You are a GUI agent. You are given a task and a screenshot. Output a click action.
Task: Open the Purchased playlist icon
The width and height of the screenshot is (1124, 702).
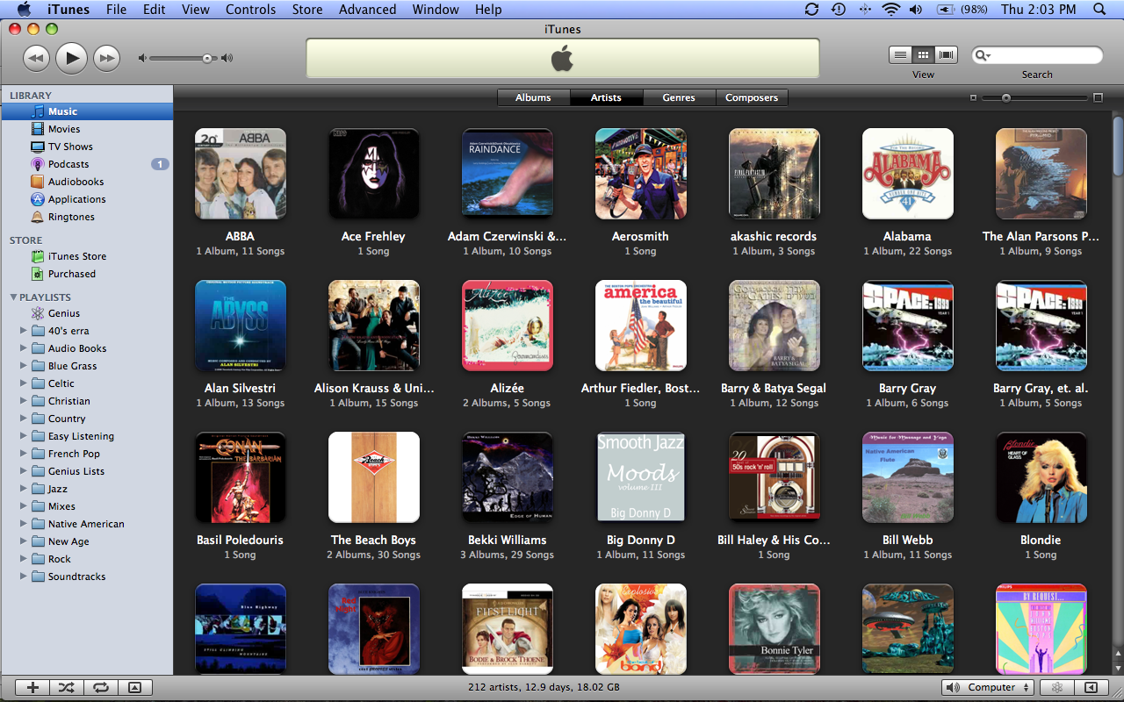tap(38, 274)
